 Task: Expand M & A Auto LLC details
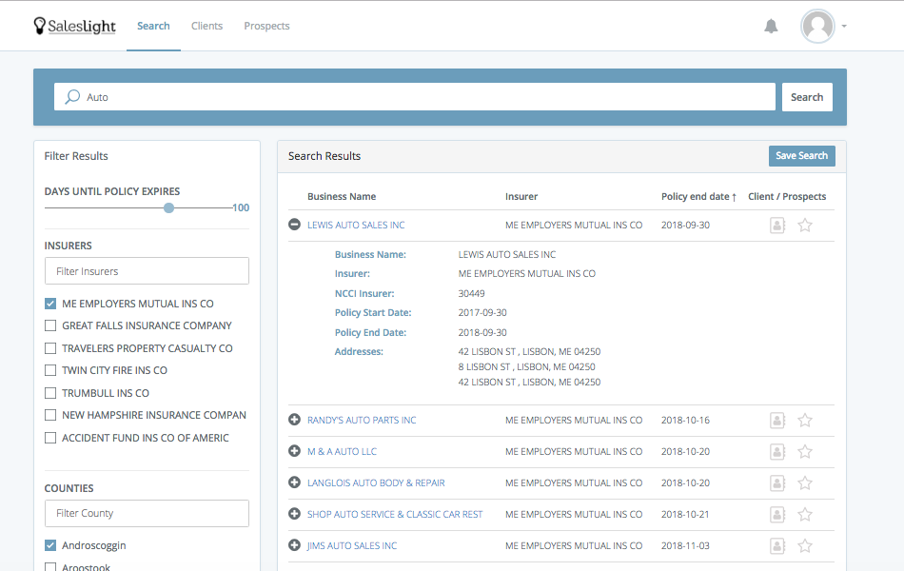coord(295,451)
